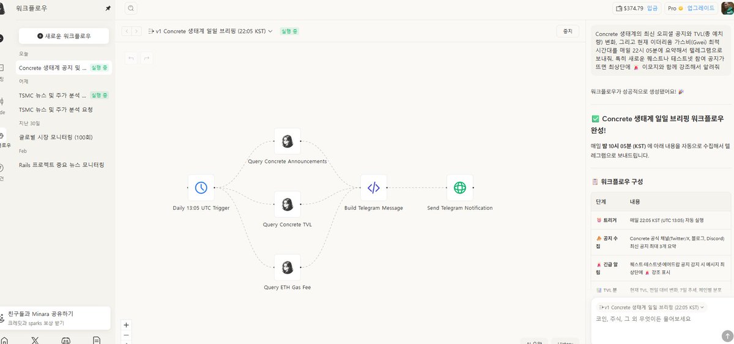Open the TSMC 뉴스 및 주가 분석 workflow marked 실행 중
Image resolution: width=734 pixels, height=344 pixels.
(64, 95)
